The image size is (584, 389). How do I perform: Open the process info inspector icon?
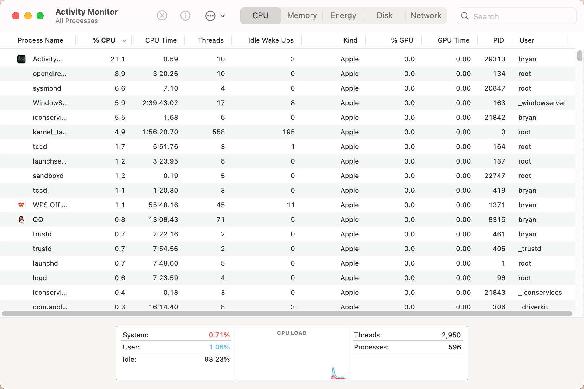coord(185,15)
